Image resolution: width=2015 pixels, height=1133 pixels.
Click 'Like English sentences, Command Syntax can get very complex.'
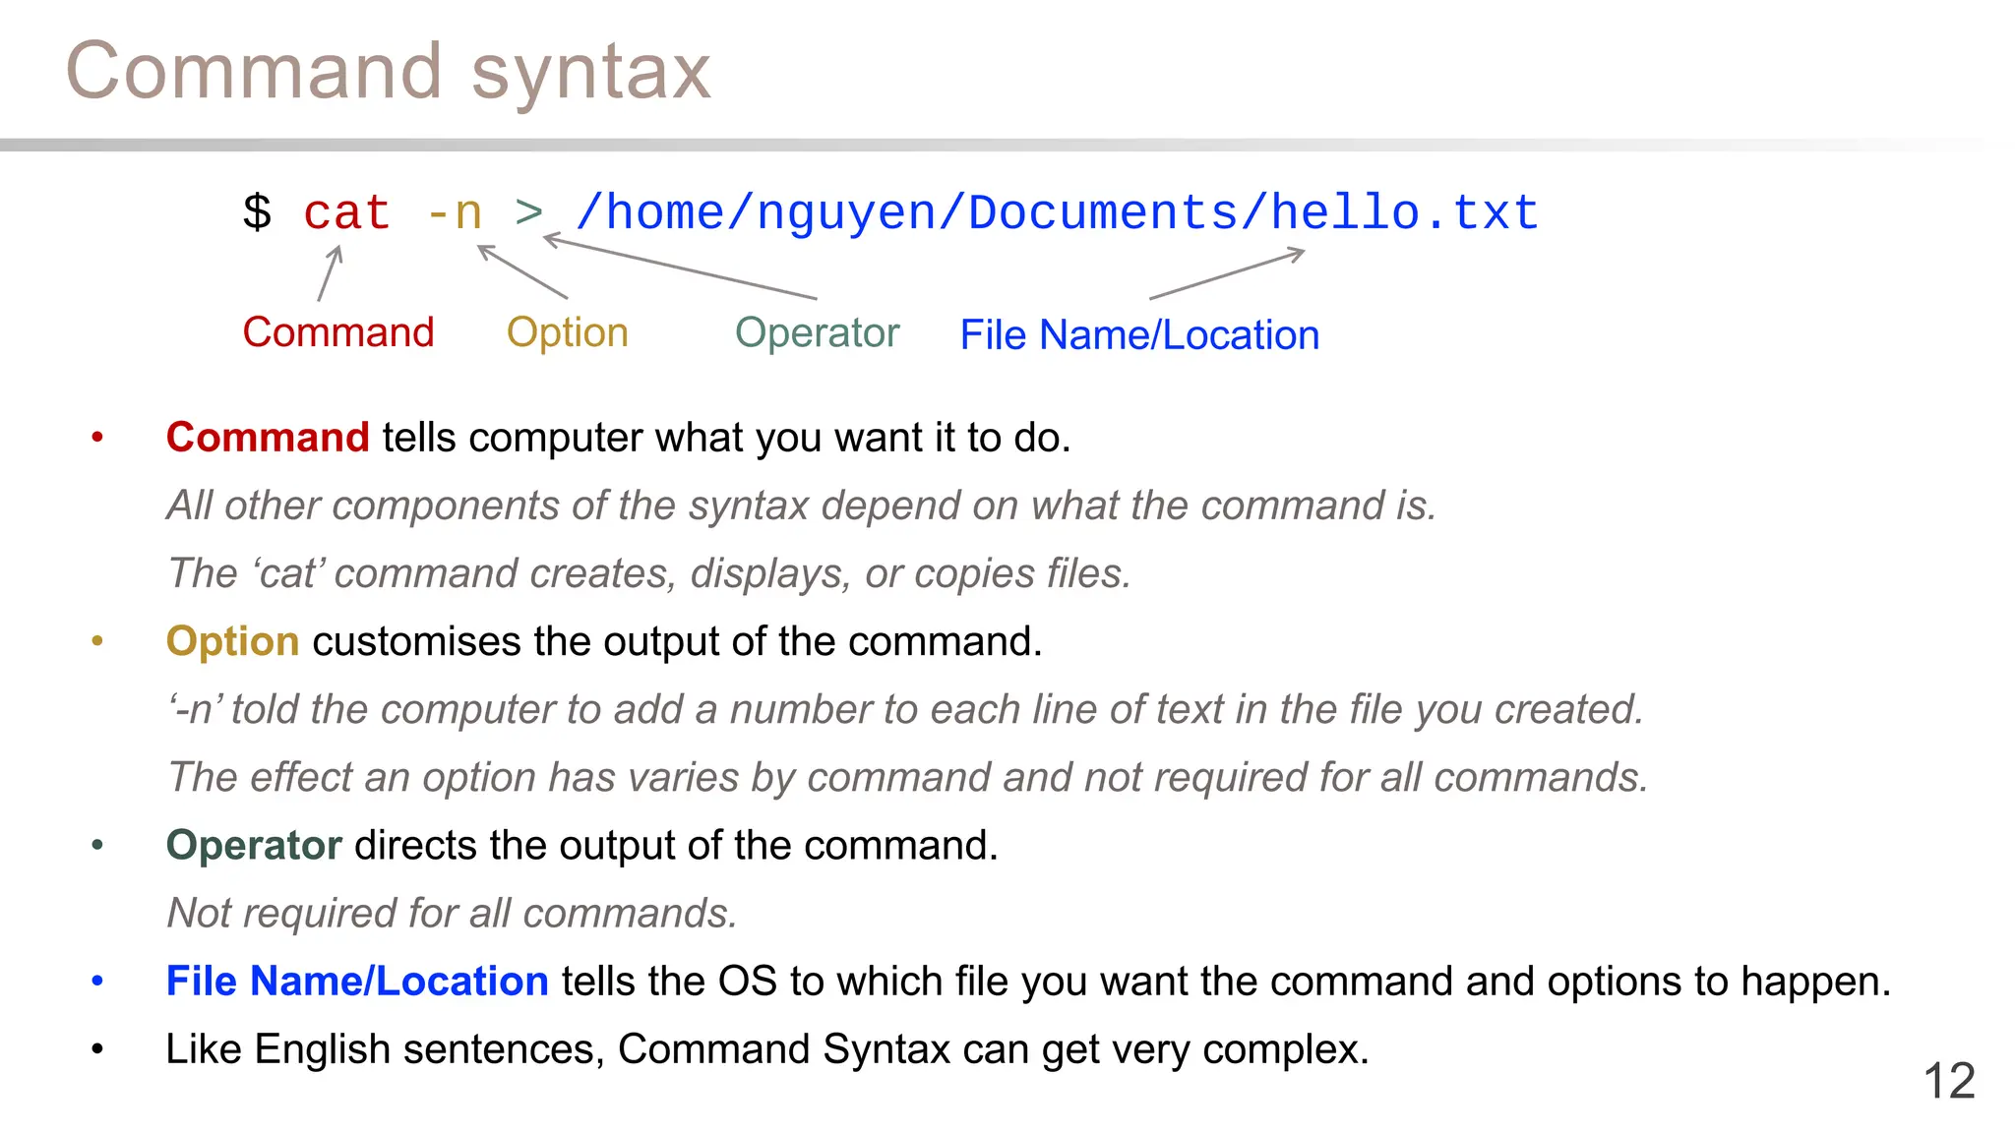tap(767, 1049)
